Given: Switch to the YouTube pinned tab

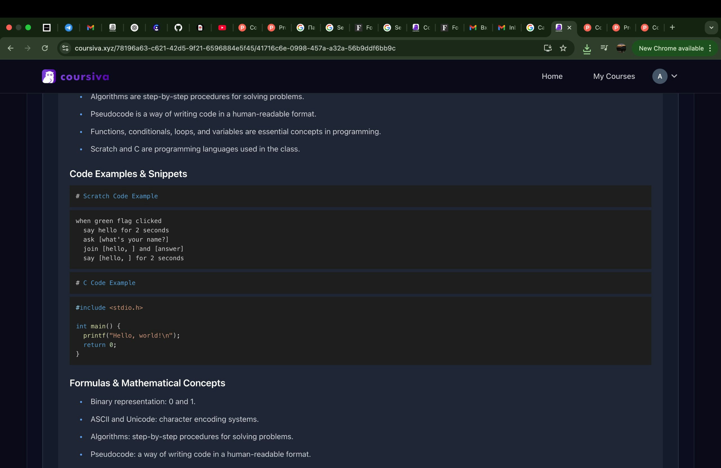Looking at the screenshot, I should tap(222, 28).
